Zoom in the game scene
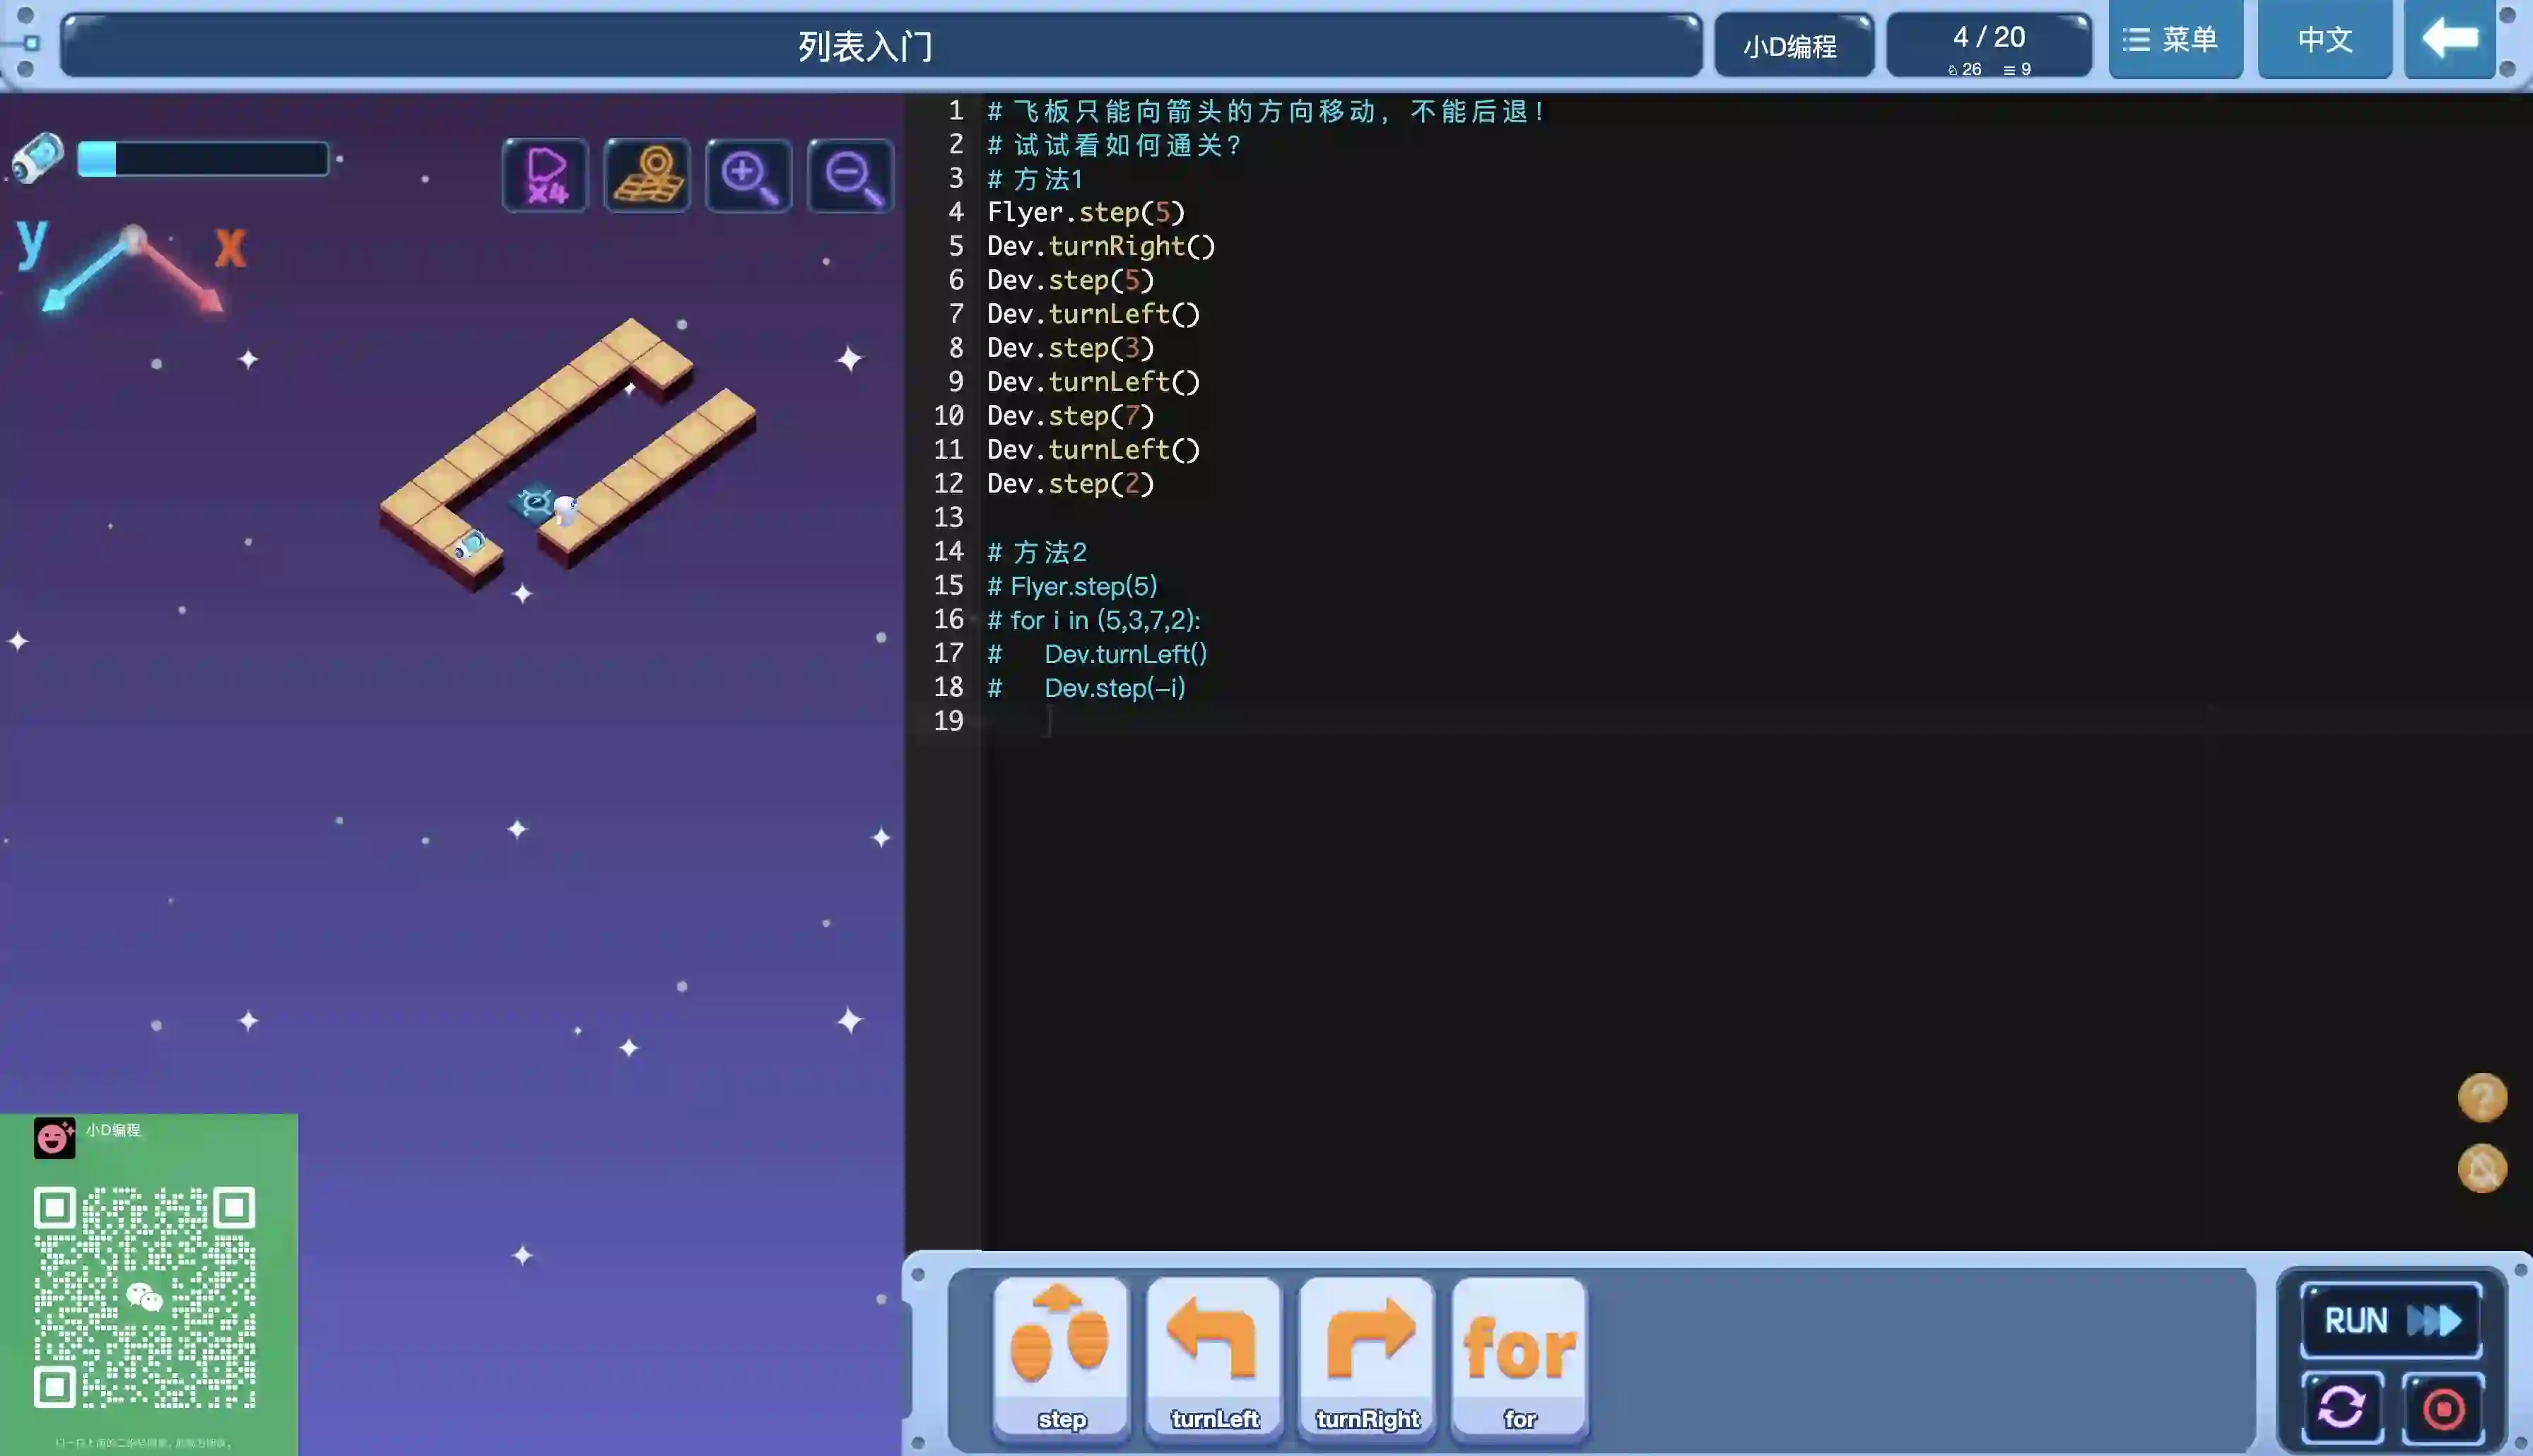2533x1456 pixels. pyautogui.click(x=748, y=176)
